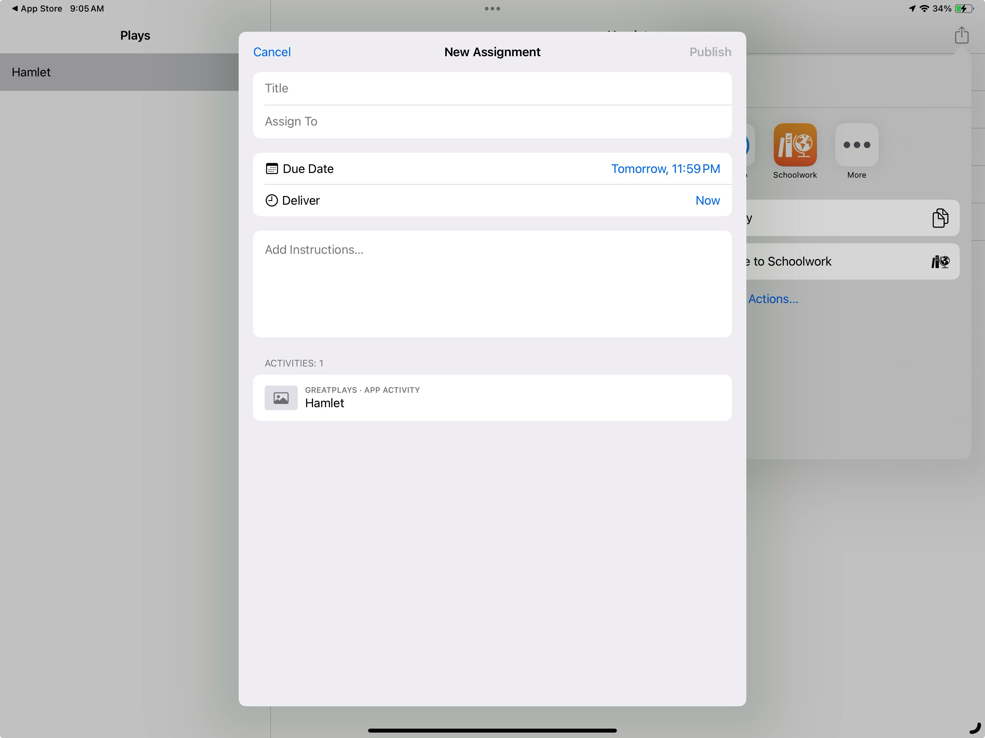Change the due date from Tomorrow, 11:59 PM

pos(665,169)
